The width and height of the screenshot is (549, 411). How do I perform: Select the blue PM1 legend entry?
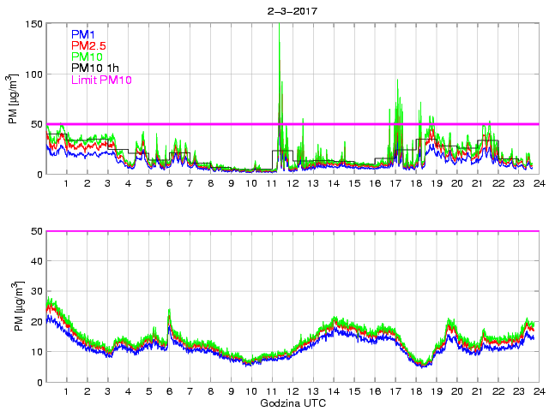84,34
